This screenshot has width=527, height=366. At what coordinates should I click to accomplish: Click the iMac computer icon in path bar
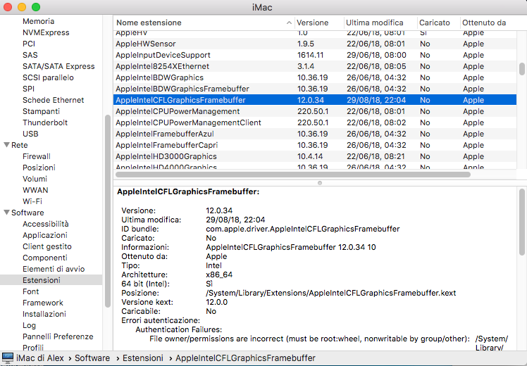(x=7, y=358)
